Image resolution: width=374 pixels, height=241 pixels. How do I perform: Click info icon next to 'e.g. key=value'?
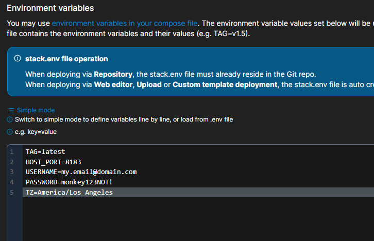[x=10, y=132]
